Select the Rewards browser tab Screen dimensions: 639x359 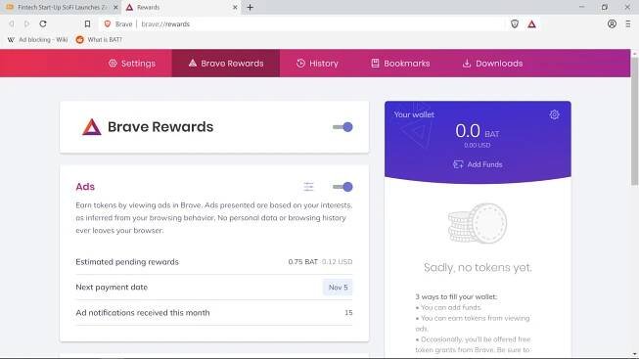coord(181,7)
